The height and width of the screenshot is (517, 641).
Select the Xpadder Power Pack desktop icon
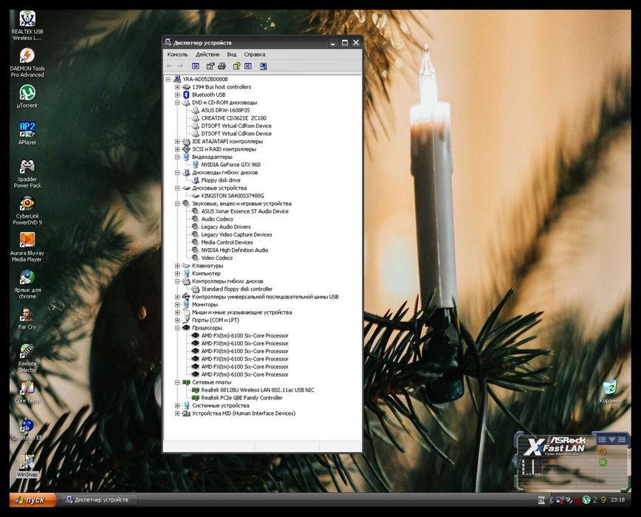(x=27, y=174)
